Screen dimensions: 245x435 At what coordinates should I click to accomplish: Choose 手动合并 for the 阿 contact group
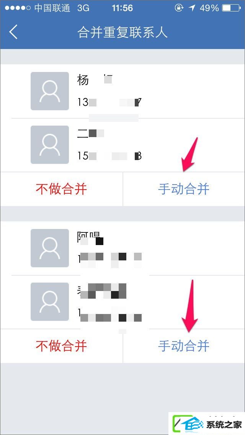tap(184, 346)
